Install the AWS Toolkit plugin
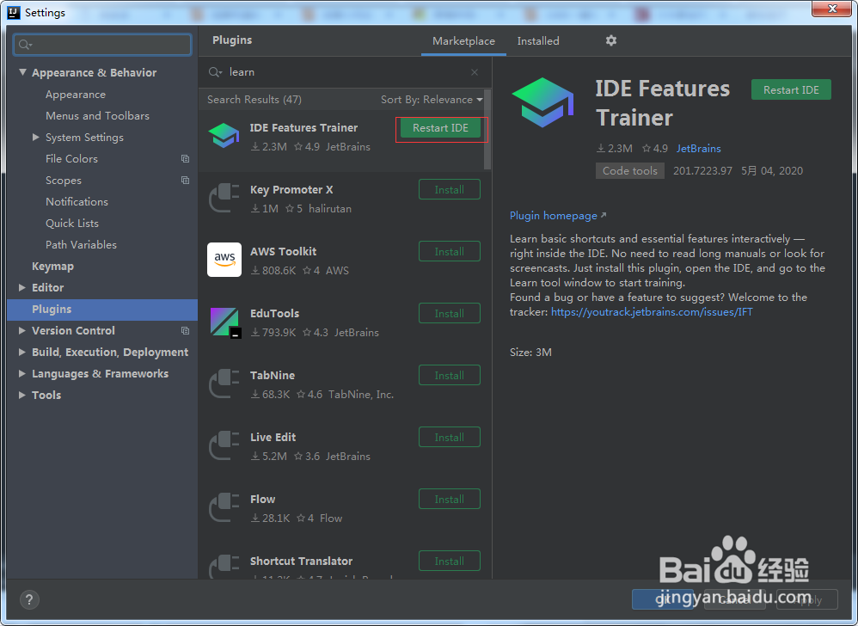 [x=450, y=251]
